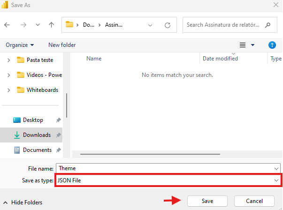Click the search magnifier icon
283x210 pixels.
pos(268,25)
